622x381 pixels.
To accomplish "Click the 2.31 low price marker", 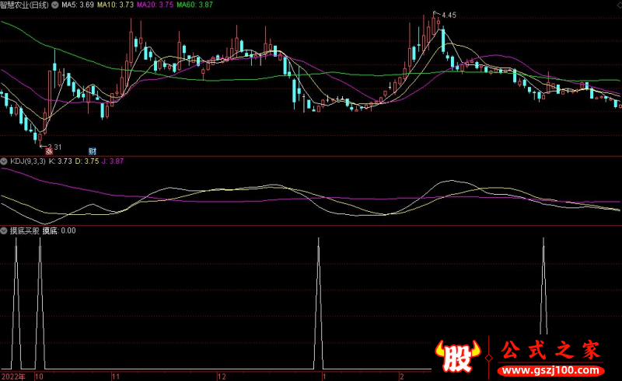I will (54, 146).
